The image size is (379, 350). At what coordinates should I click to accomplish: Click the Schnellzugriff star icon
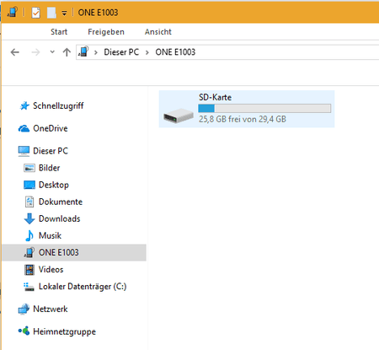24,105
